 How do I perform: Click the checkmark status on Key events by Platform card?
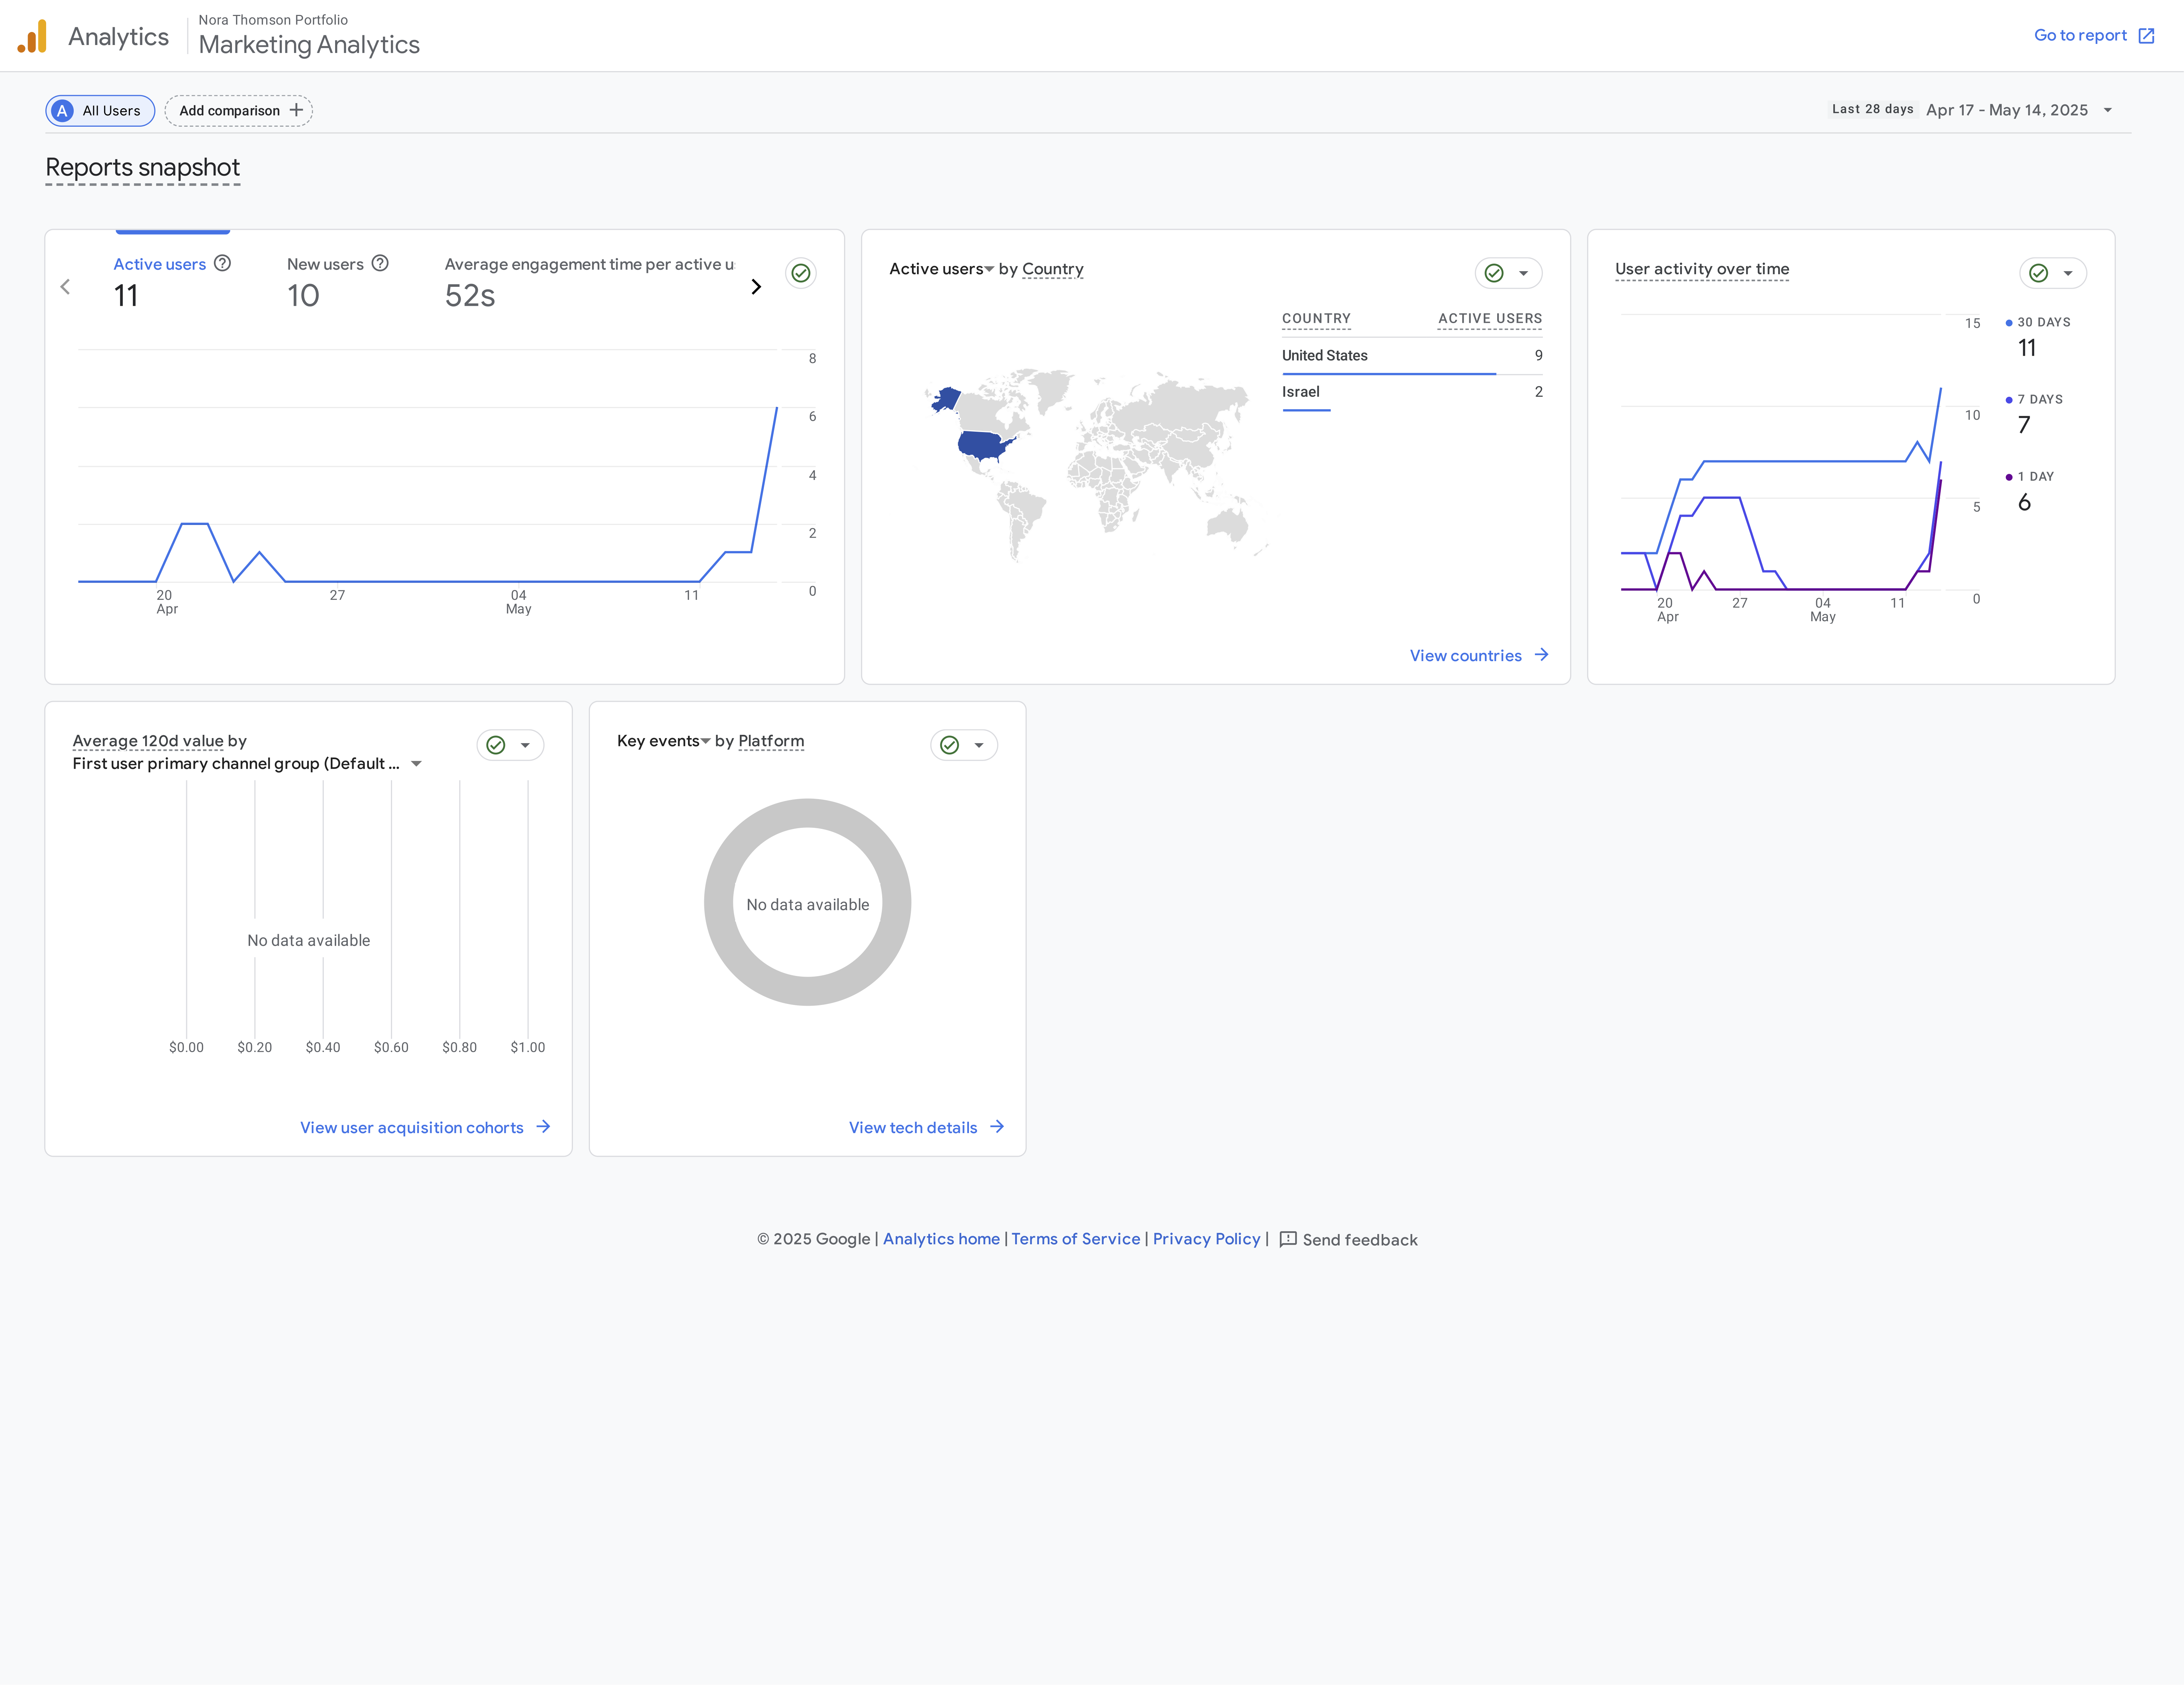[950, 745]
